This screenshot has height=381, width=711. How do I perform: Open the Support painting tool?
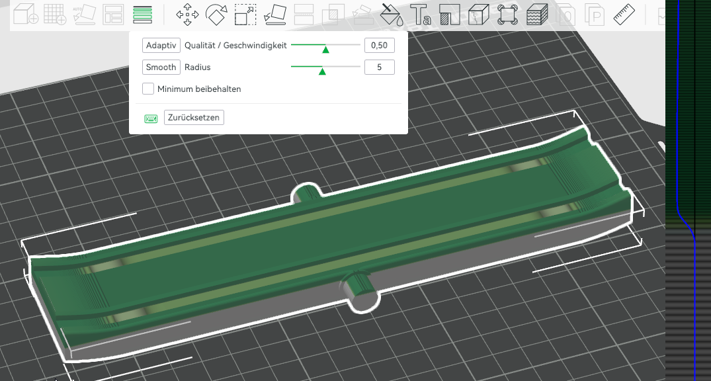[x=450, y=15]
